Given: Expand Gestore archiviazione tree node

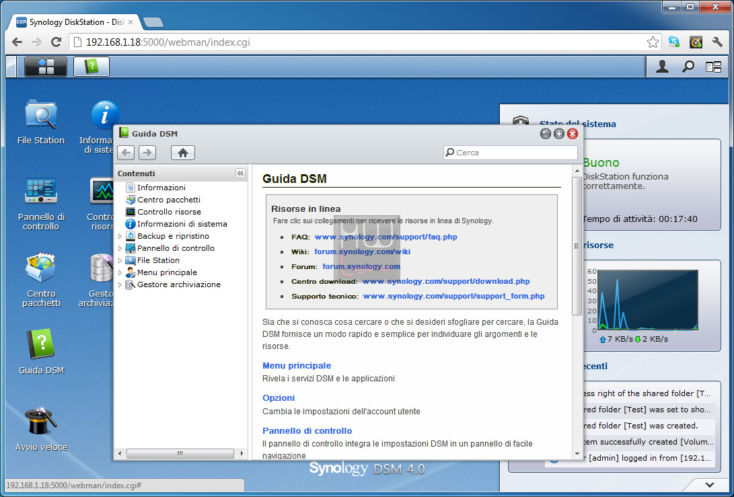Looking at the screenshot, I should [x=120, y=285].
